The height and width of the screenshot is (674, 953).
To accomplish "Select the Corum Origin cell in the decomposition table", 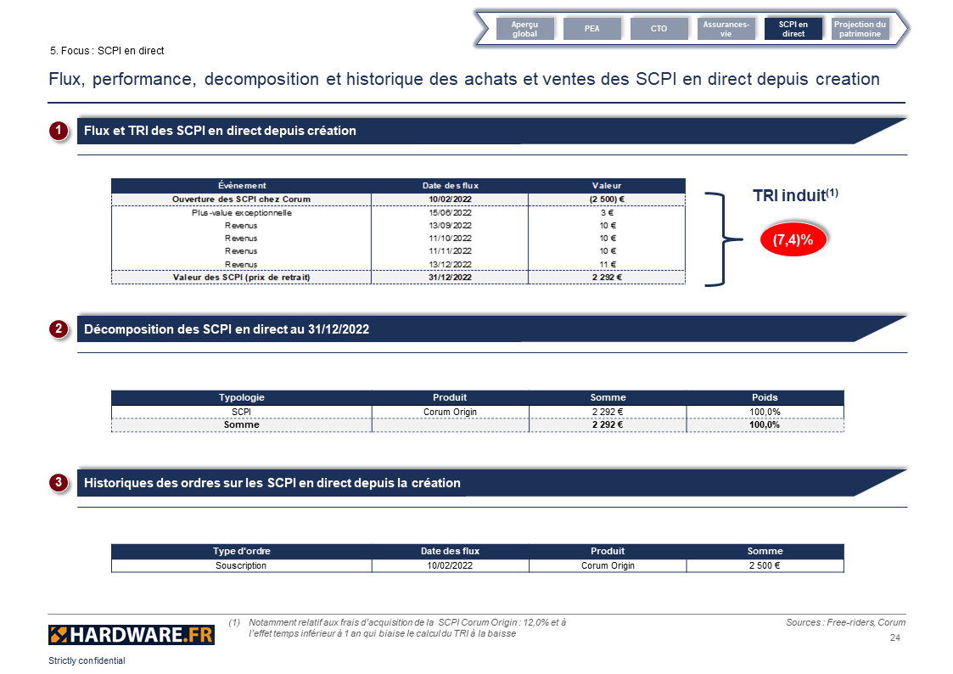I will pos(450,412).
